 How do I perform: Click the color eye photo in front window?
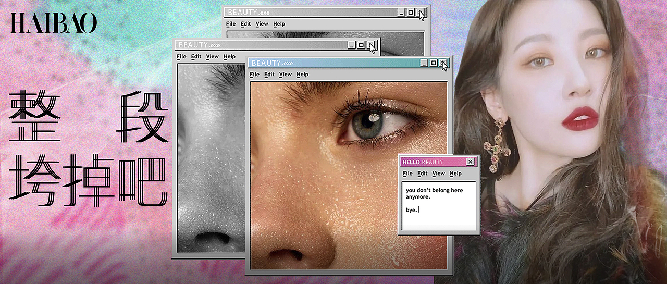[x=349, y=175]
